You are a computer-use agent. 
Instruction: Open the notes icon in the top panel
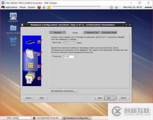click(49, 7)
